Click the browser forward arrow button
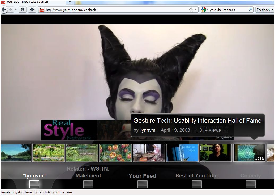Screen dimensions: 275x196 (x=10, y=10)
